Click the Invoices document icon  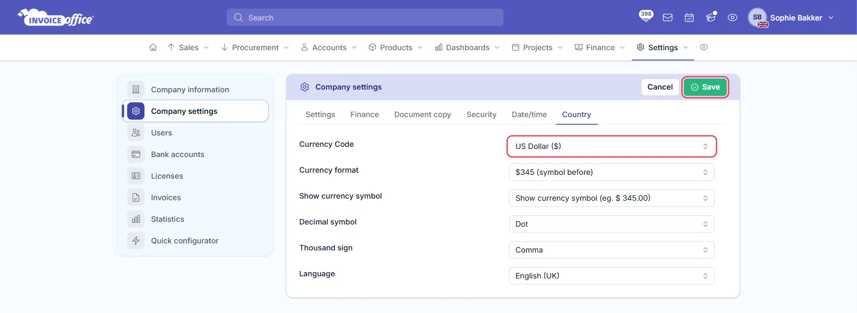[x=136, y=198]
